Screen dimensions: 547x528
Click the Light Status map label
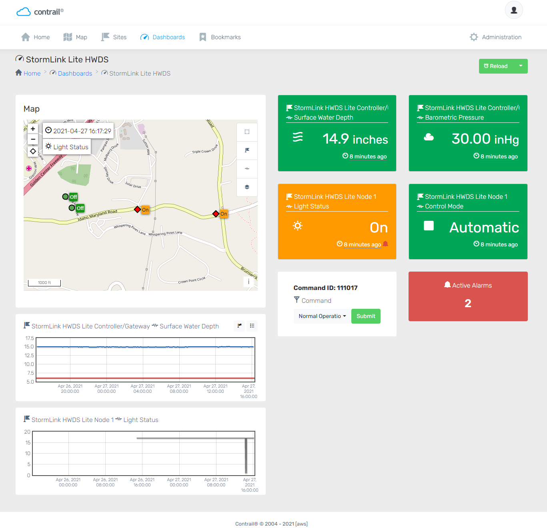67,147
